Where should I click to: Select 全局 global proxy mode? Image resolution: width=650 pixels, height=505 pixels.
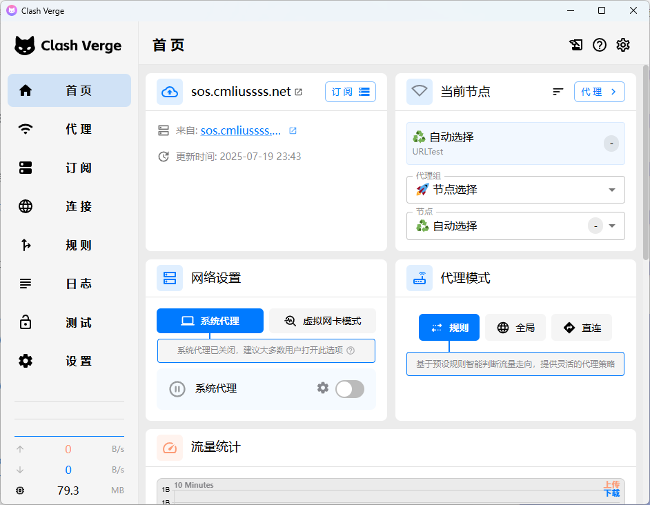[x=515, y=328]
